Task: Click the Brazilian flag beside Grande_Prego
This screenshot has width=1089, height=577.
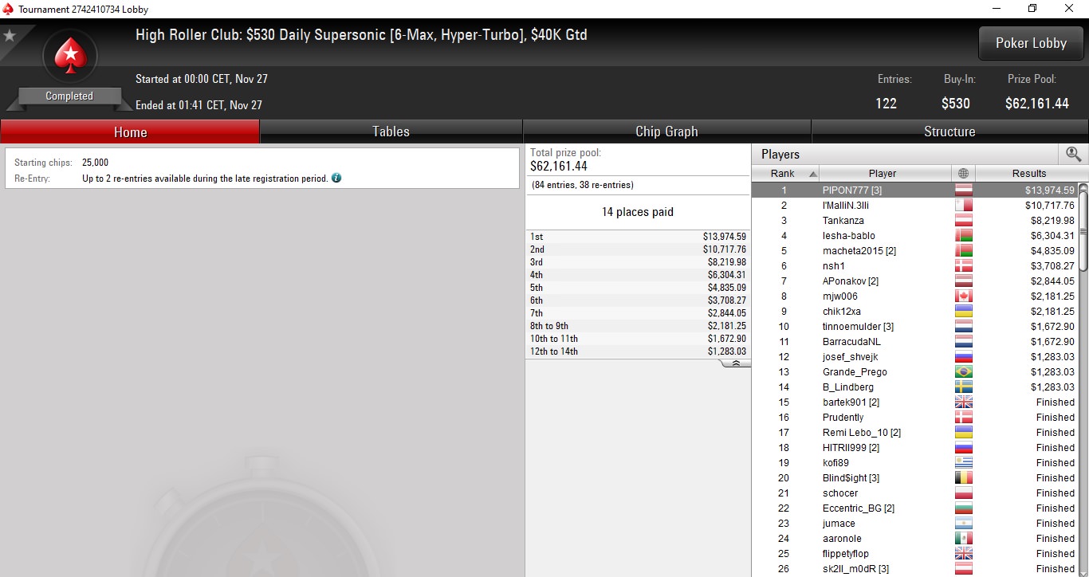Action: [x=964, y=372]
